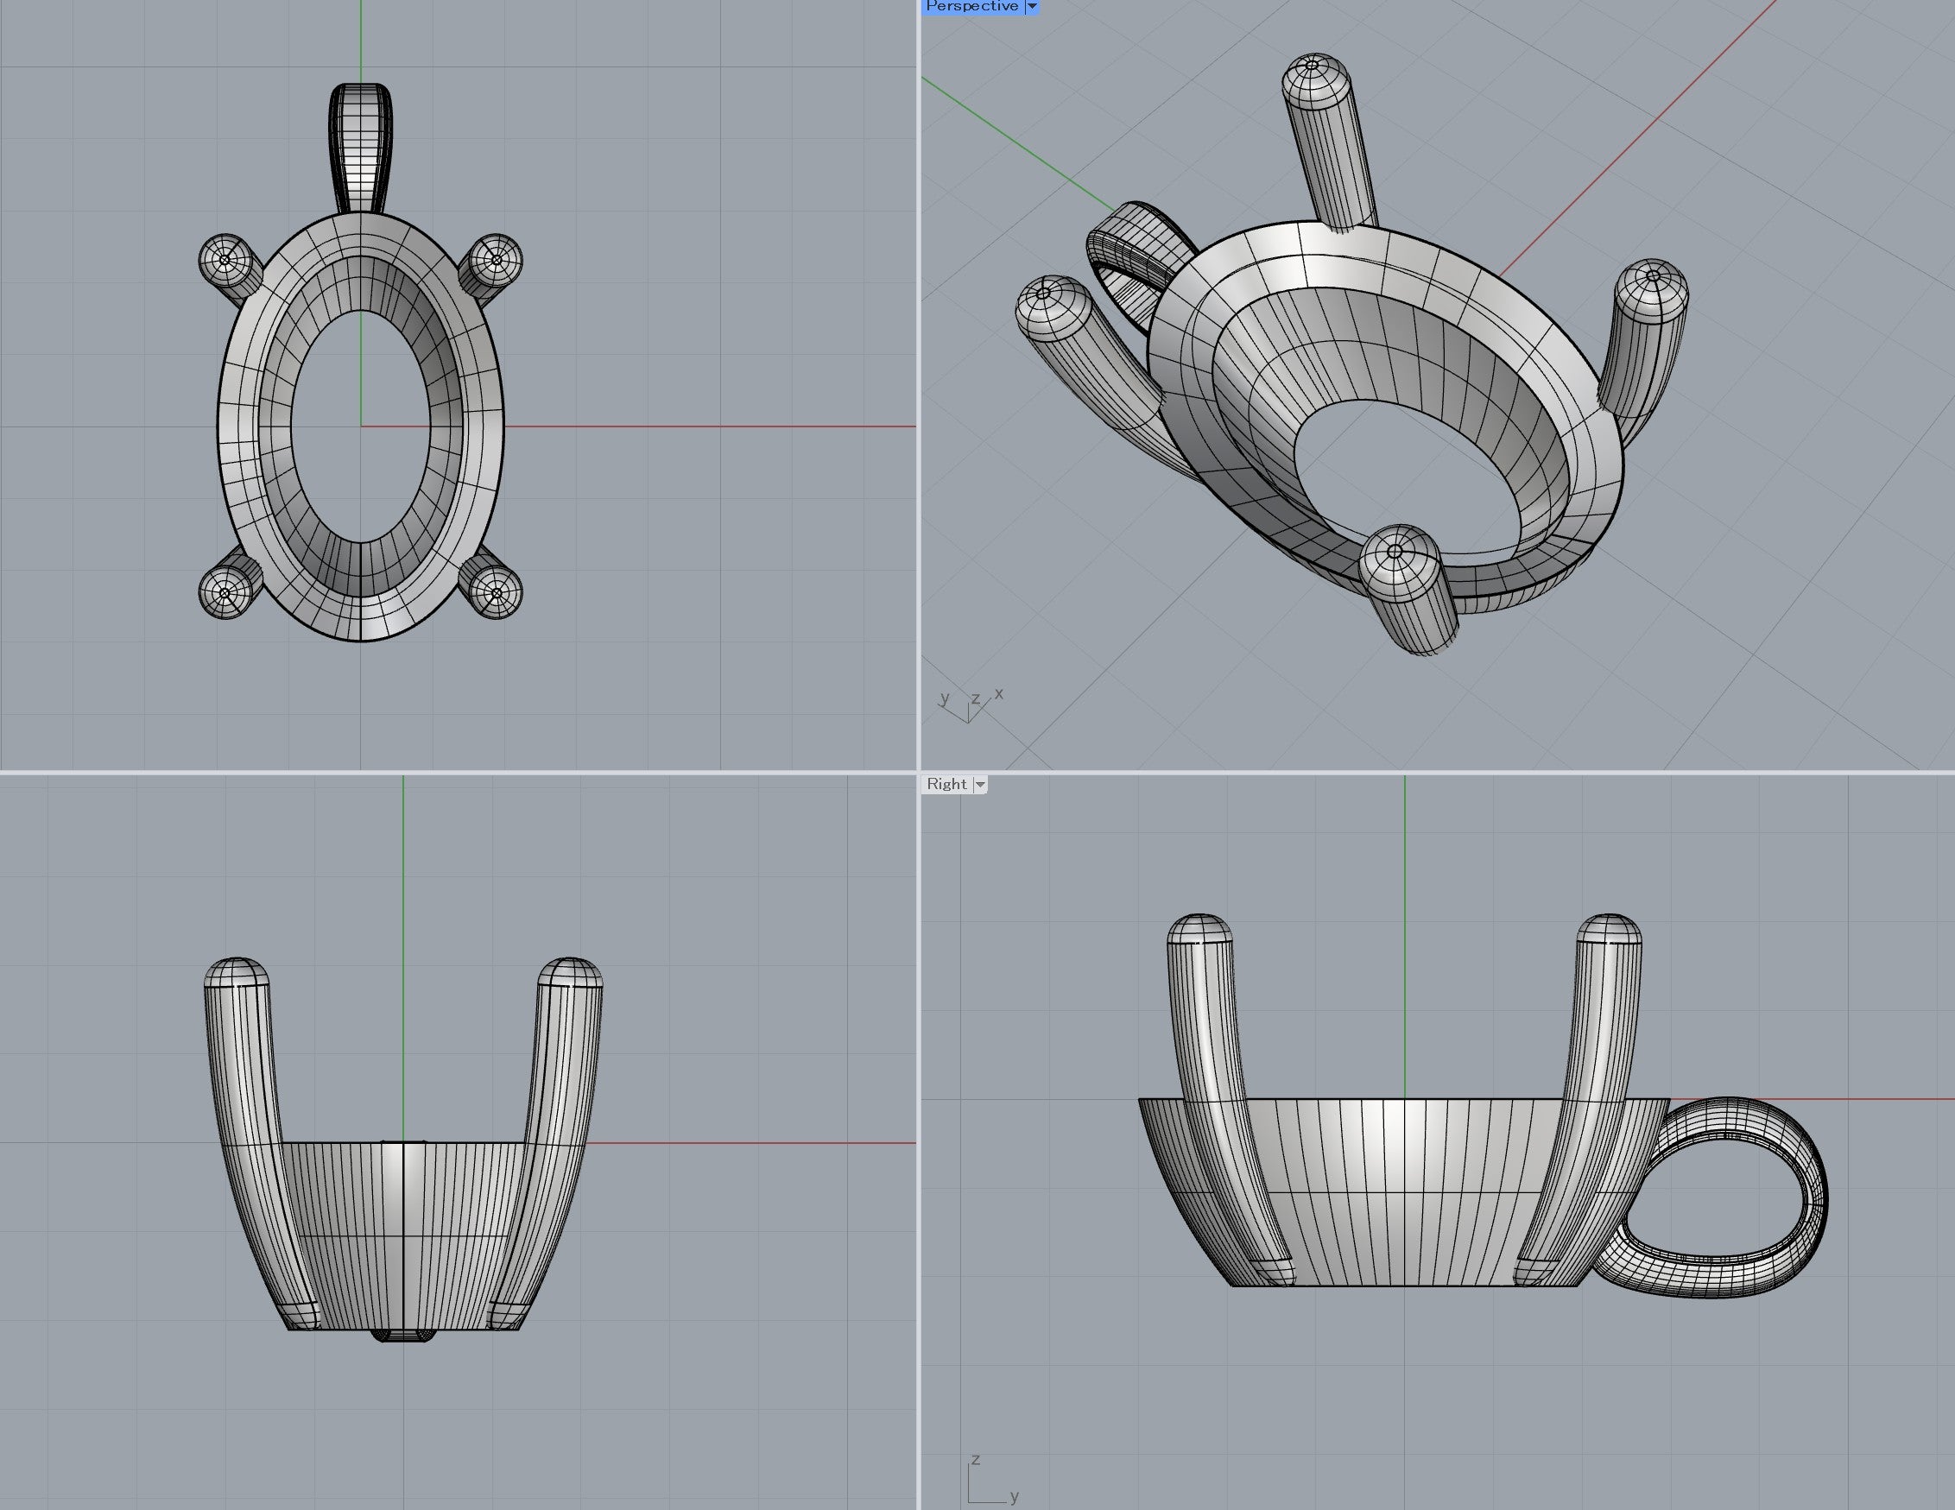Screen dimensions: 1955x1510
Task: Click the Right viewport title label
Action: [946, 784]
